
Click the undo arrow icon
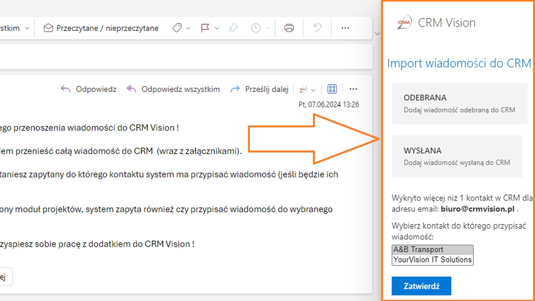(x=317, y=28)
